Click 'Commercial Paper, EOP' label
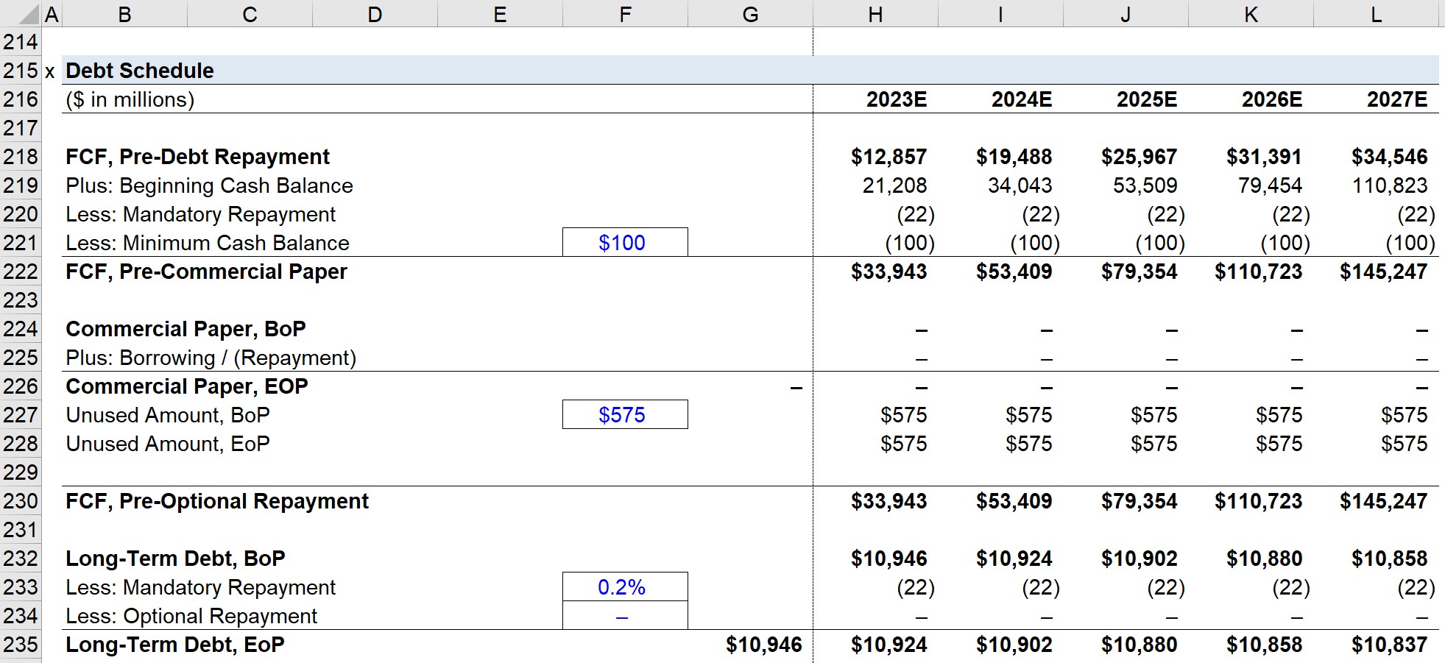This screenshot has height=663, width=1445. [186, 386]
